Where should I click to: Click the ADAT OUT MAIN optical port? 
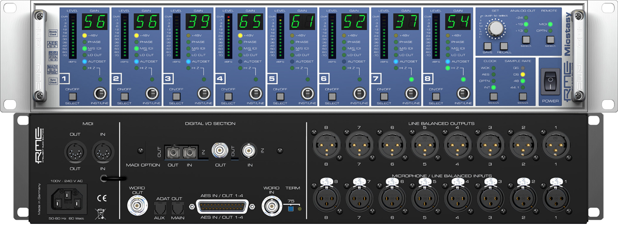(177, 209)
